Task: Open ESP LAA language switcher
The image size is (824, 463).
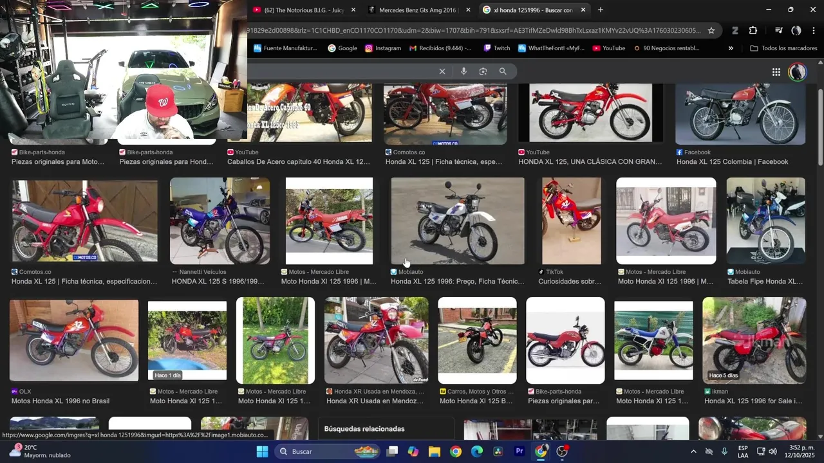Action: (x=743, y=451)
